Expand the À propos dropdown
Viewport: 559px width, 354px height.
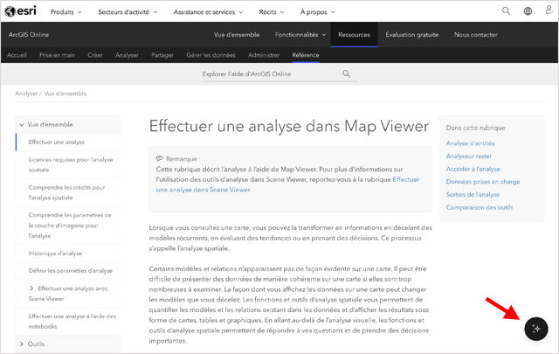click(x=318, y=12)
